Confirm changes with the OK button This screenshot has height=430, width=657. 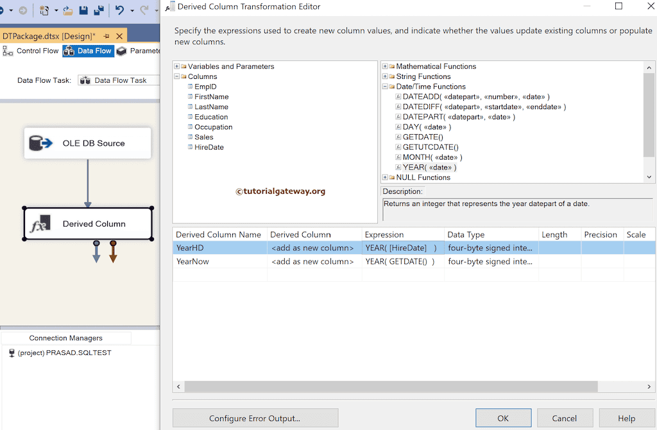503,417
